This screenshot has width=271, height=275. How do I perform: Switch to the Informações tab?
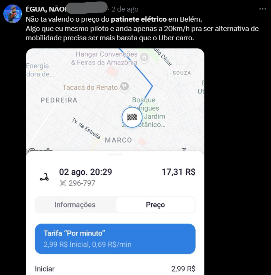[x=75, y=205]
